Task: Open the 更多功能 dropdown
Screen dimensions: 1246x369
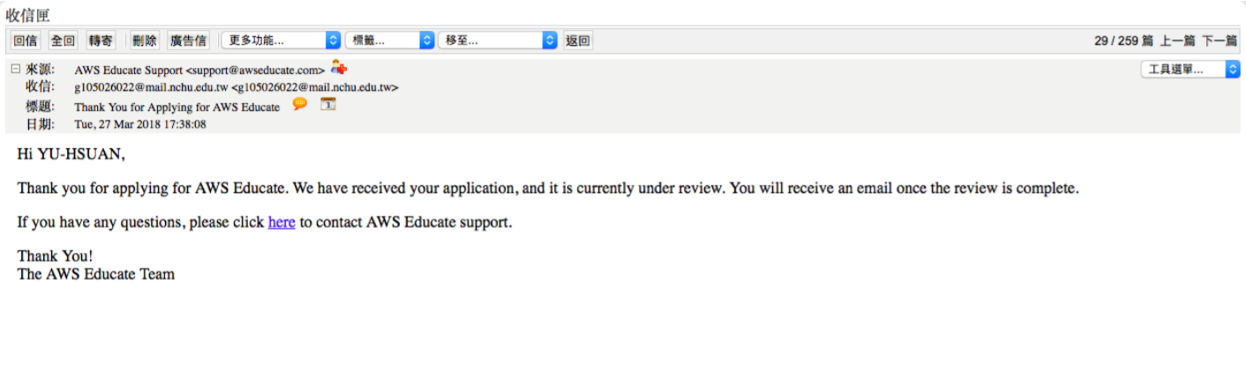Action: click(281, 41)
